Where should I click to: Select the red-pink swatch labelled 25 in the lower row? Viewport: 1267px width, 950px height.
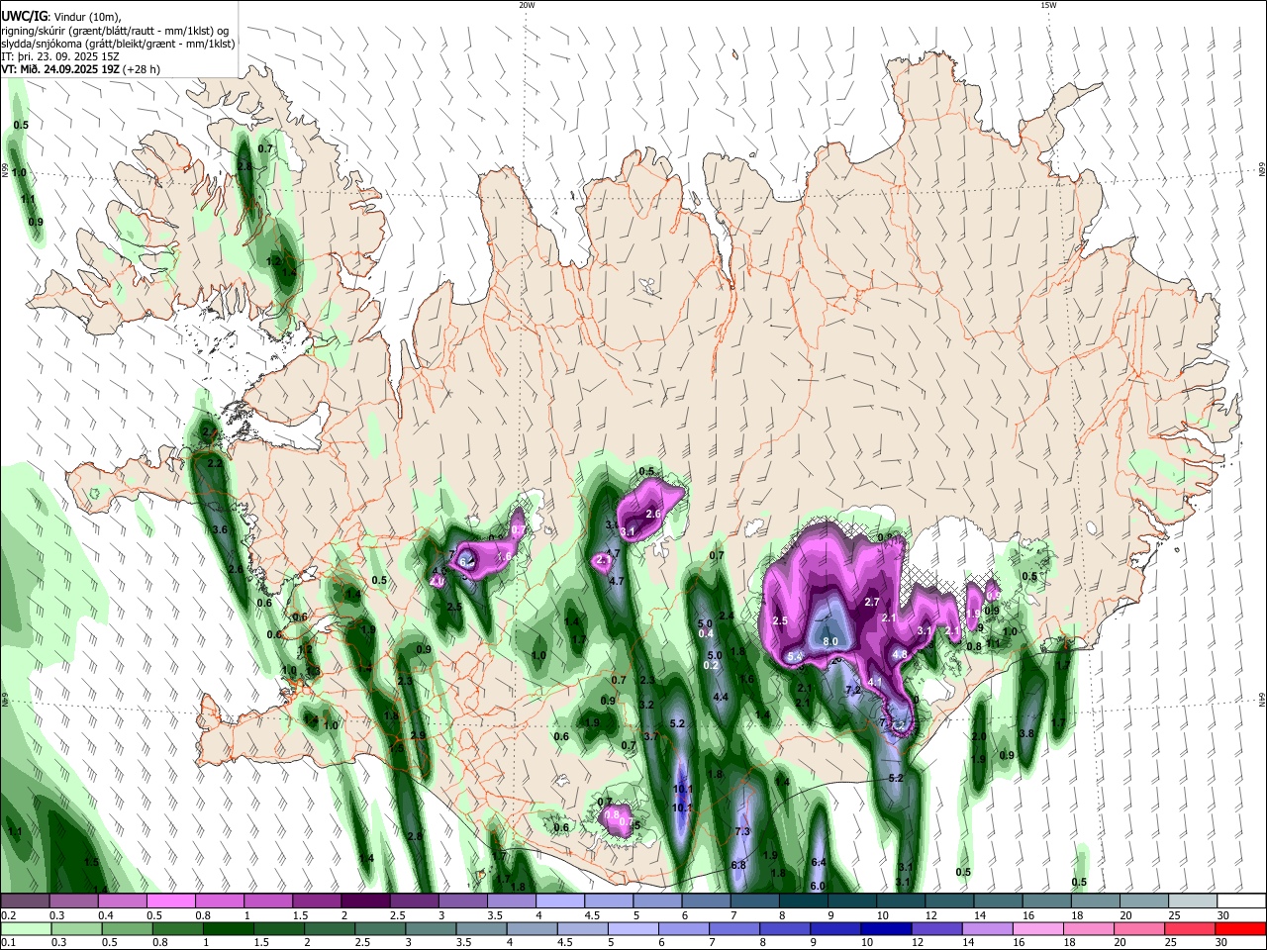pos(1190,928)
